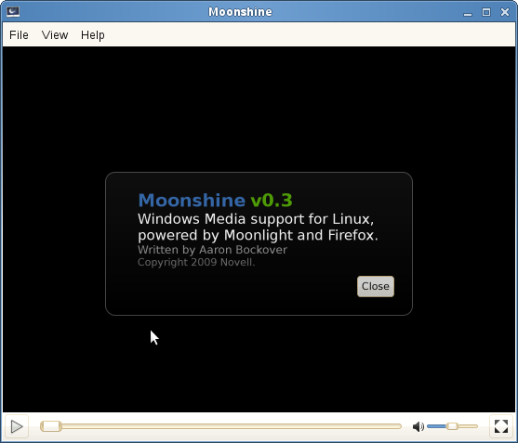
Task: Close the Moonshine window
Action: [505, 12]
